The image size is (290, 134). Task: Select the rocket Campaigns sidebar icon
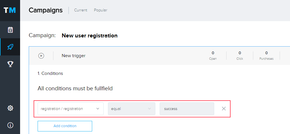coord(10,47)
